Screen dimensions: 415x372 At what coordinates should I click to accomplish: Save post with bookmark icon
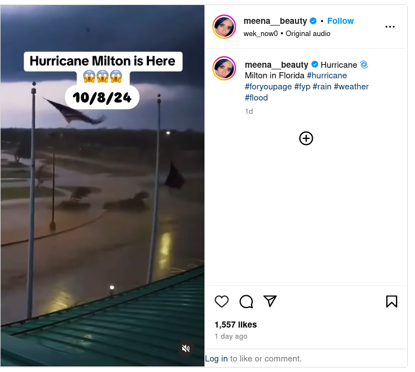[x=392, y=301]
